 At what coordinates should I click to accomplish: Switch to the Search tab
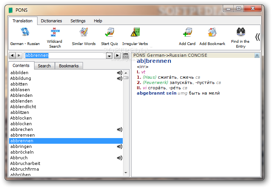click(44, 66)
